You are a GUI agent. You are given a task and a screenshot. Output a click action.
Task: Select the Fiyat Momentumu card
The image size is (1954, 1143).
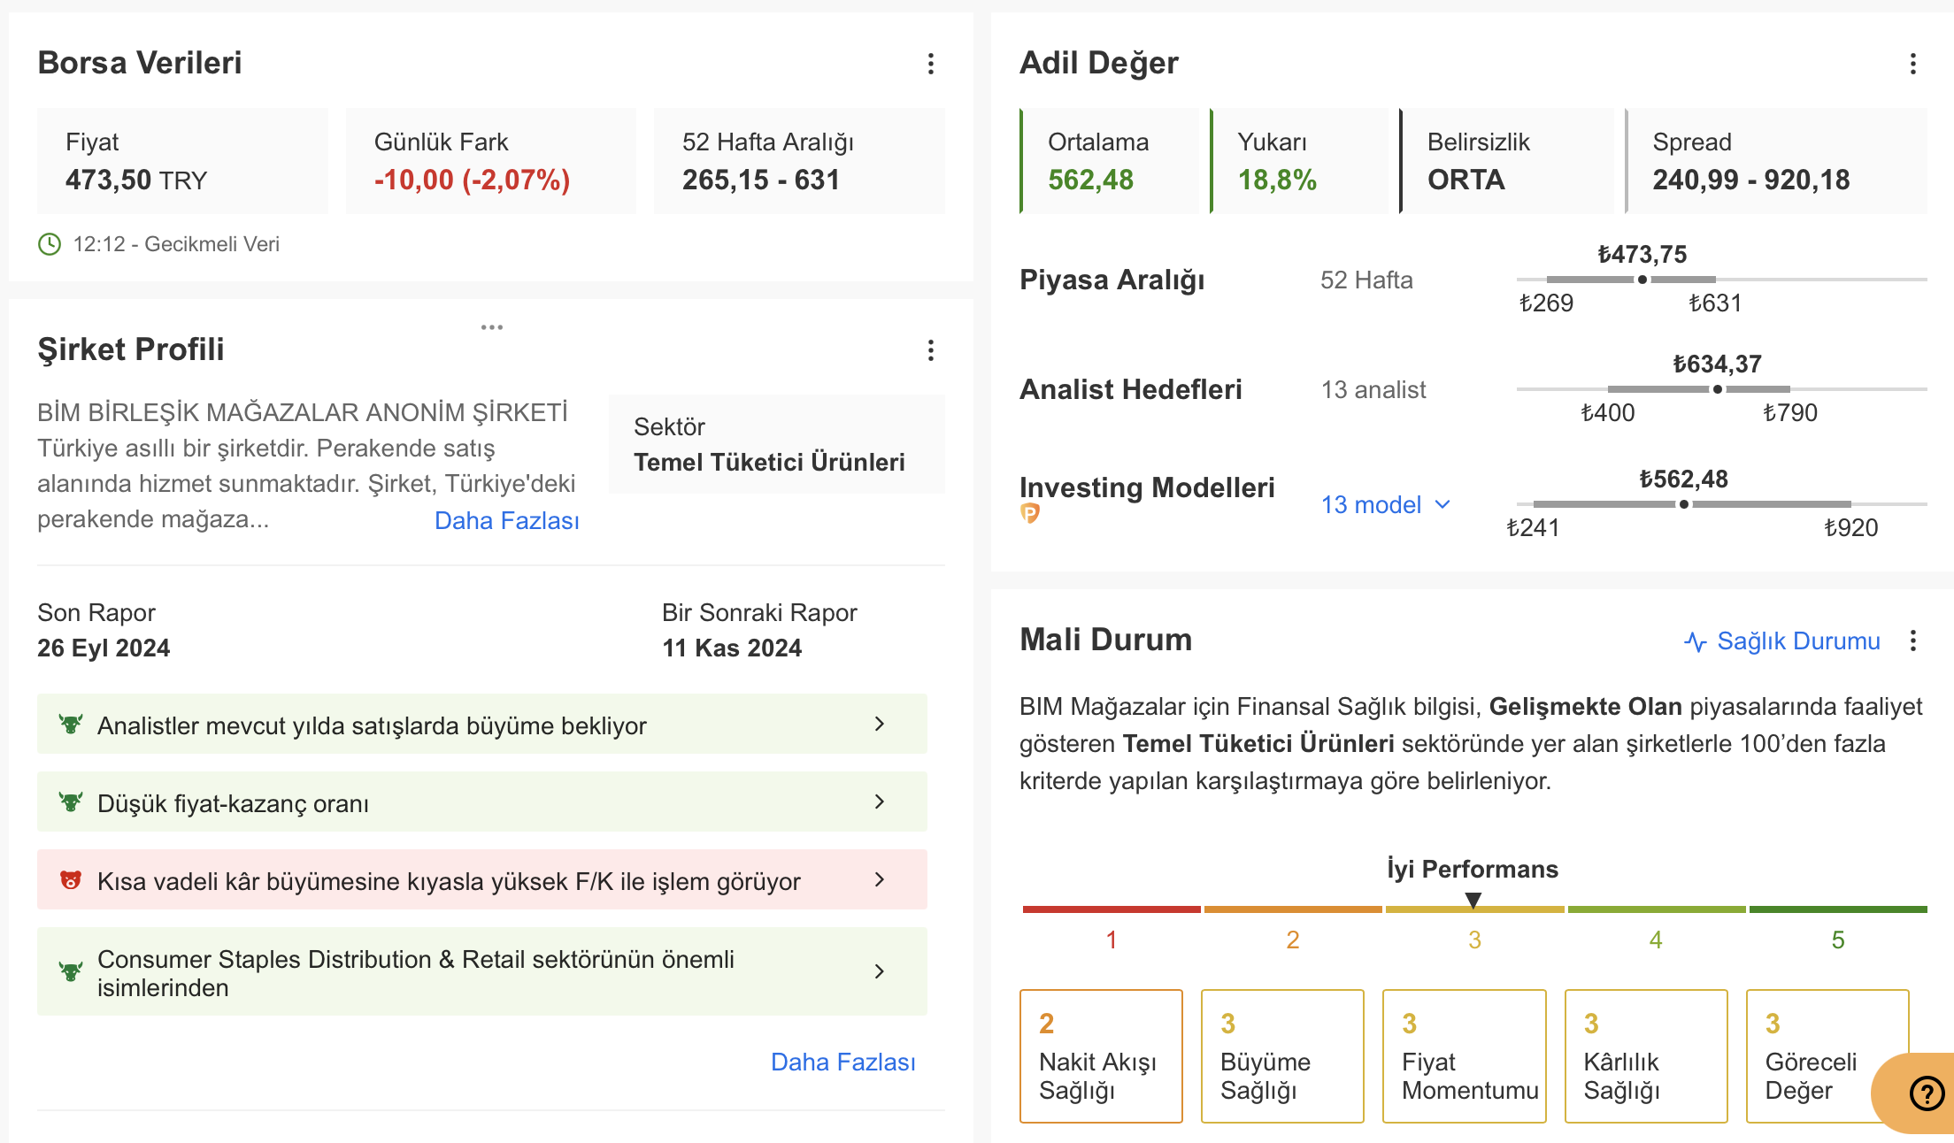[x=1465, y=1056]
